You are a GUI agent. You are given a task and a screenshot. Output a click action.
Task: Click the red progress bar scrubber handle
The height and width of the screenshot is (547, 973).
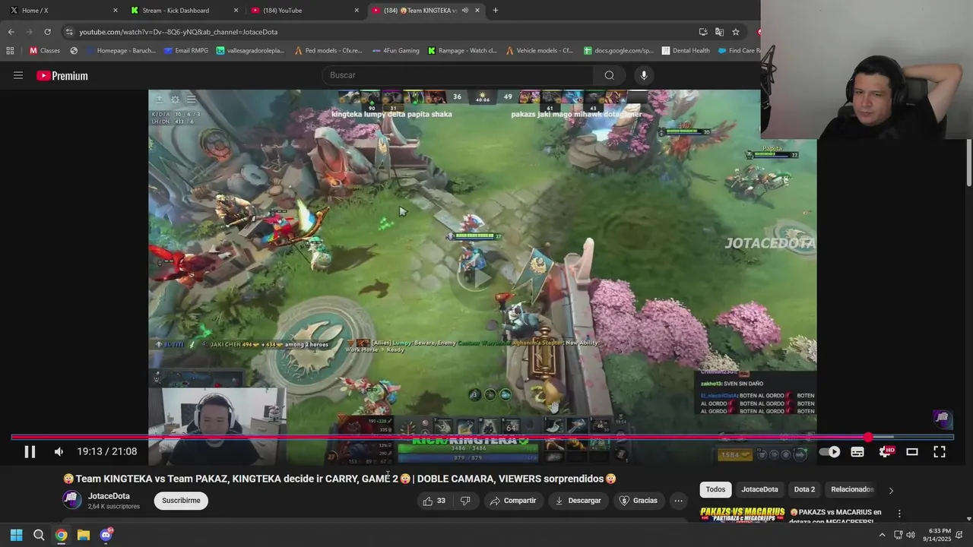868,438
